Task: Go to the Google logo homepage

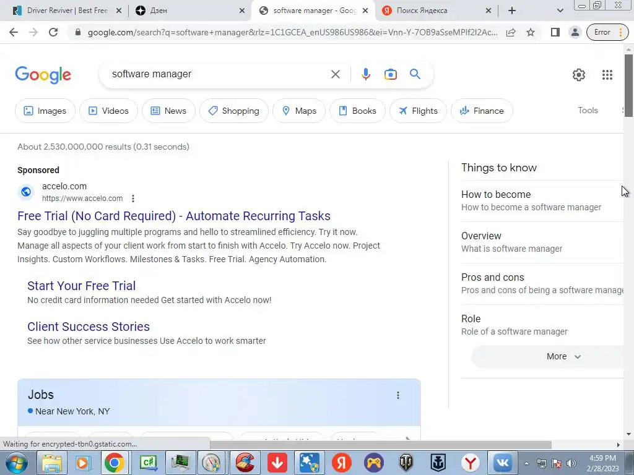Action: pyautogui.click(x=43, y=75)
